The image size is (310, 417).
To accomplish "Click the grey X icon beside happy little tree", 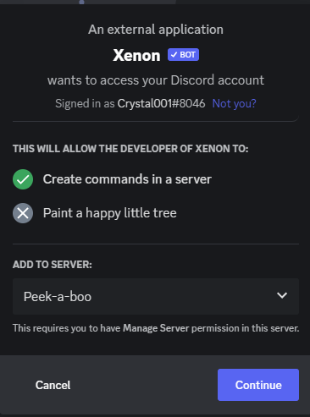I will pos(23,213).
